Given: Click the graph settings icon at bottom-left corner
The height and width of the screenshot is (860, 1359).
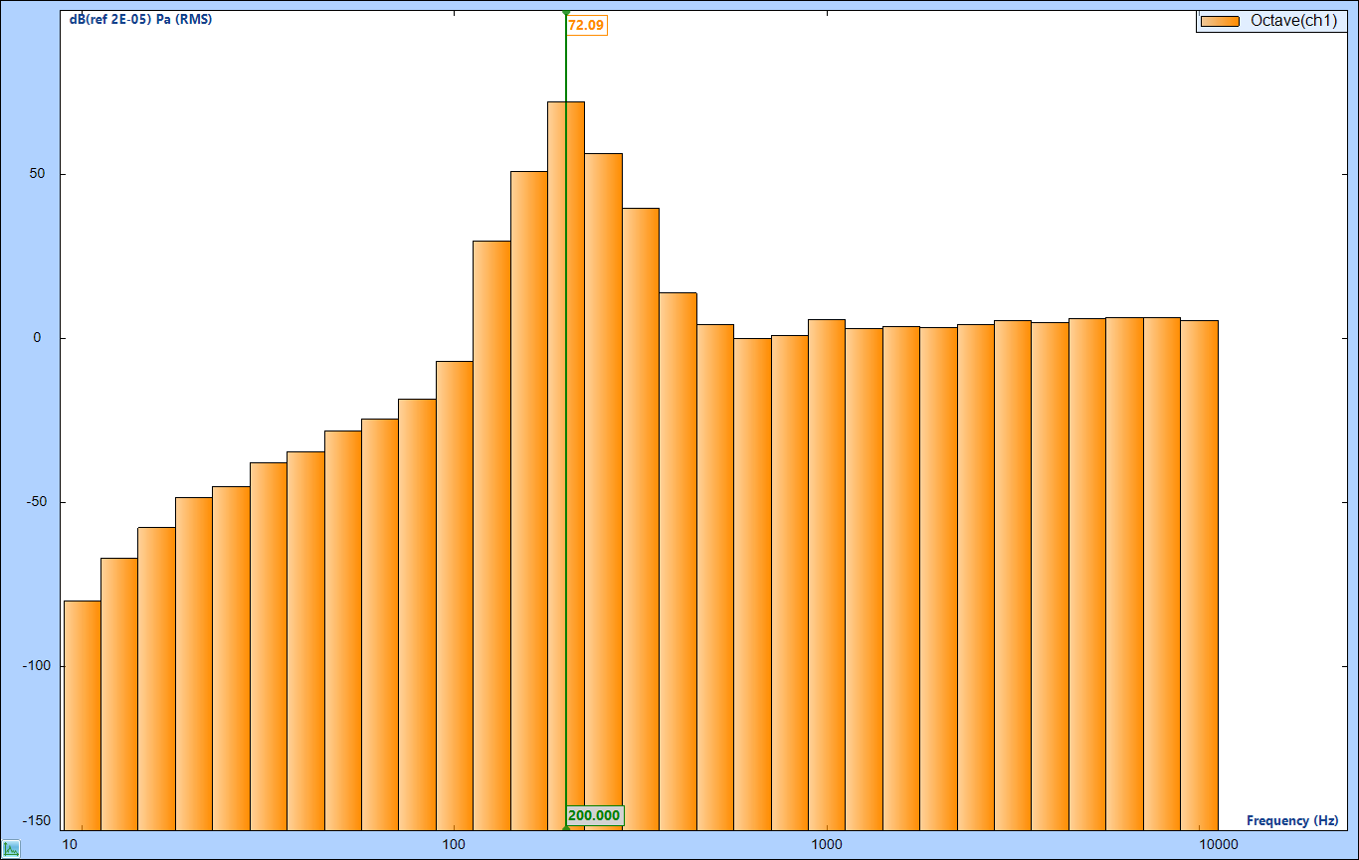Looking at the screenshot, I should [11, 848].
